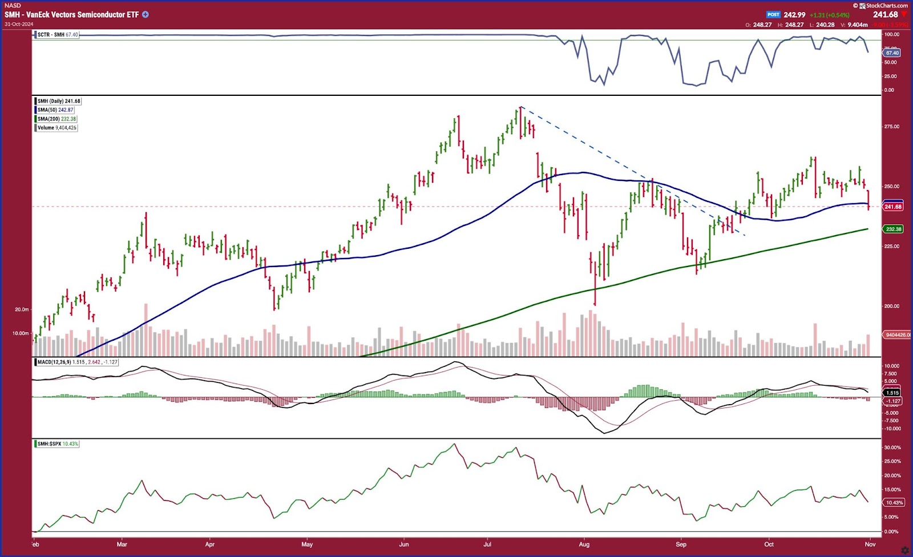Click the Jun label on the time axis
The height and width of the screenshot is (557, 913).
point(404,544)
